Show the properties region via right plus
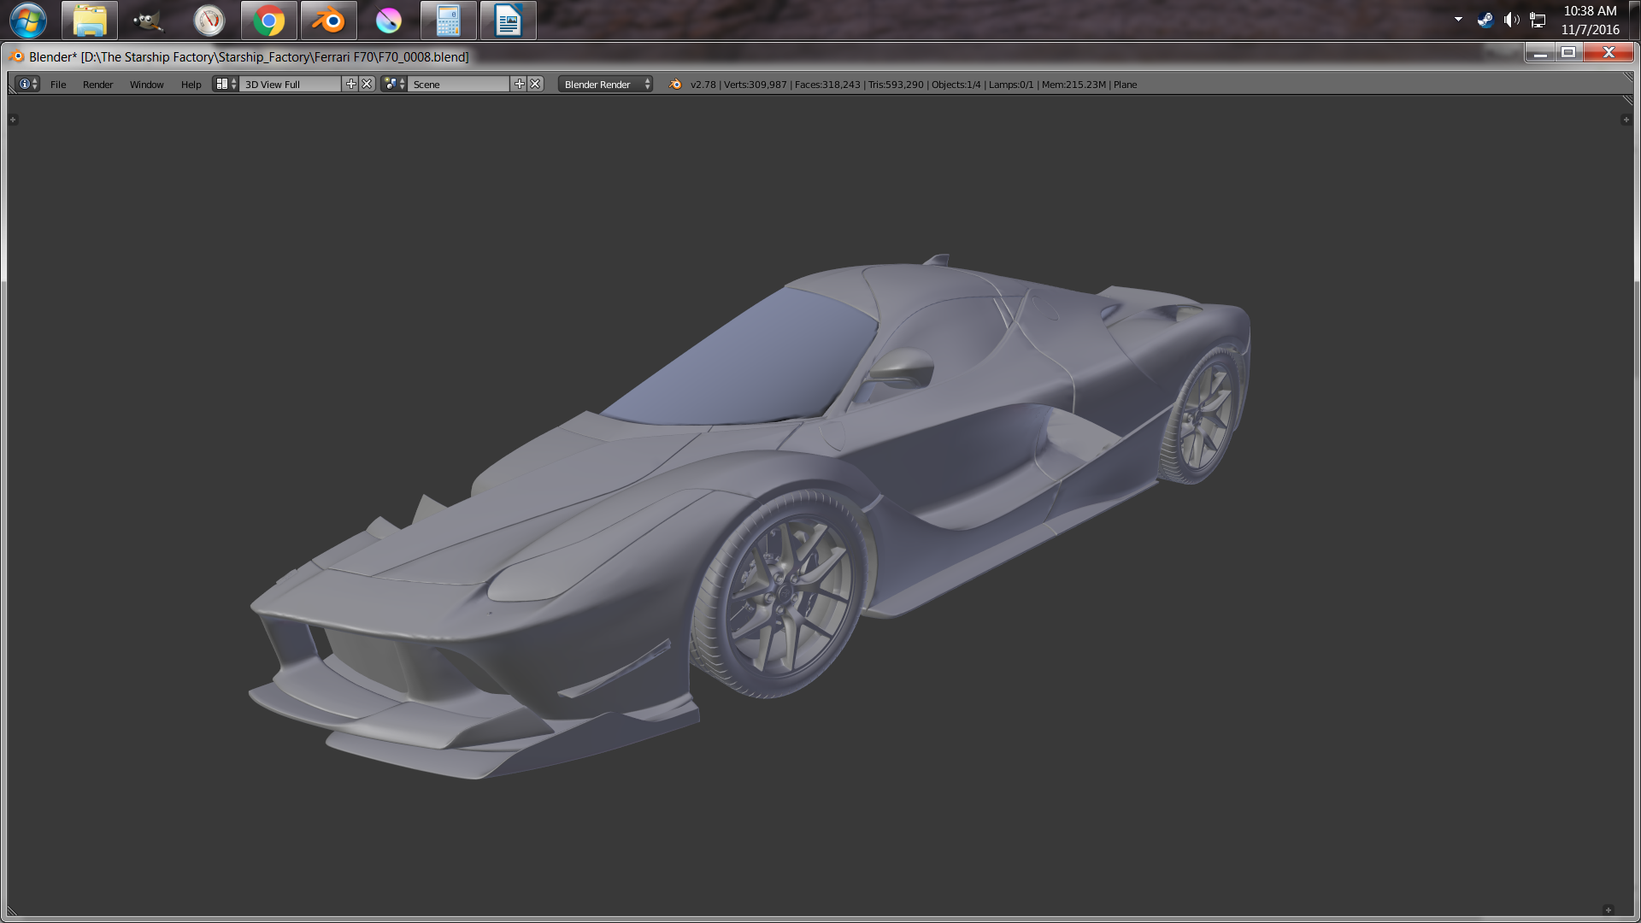The height and width of the screenshot is (923, 1641). pyautogui.click(x=1626, y=120)
